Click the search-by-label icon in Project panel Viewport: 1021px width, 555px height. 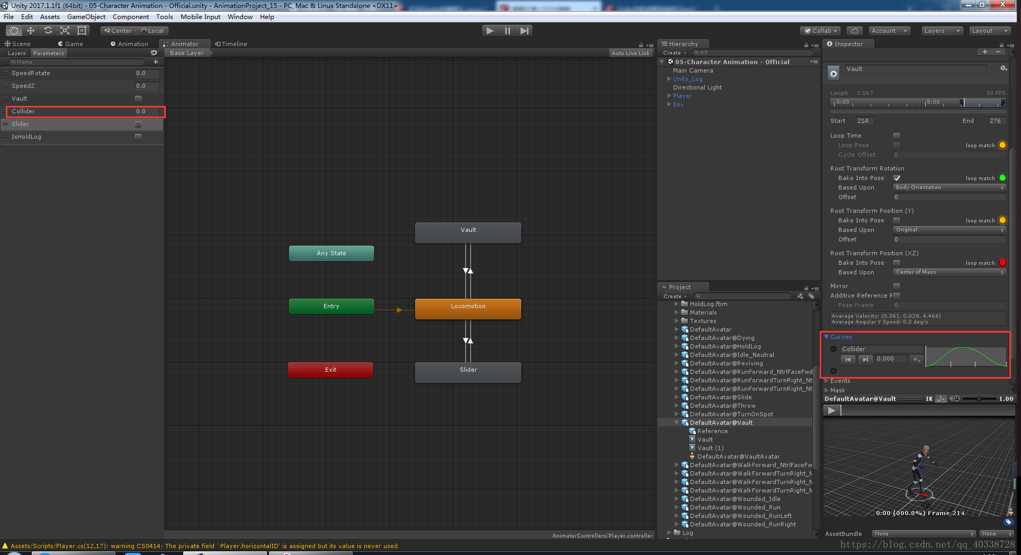click(811, 296)
